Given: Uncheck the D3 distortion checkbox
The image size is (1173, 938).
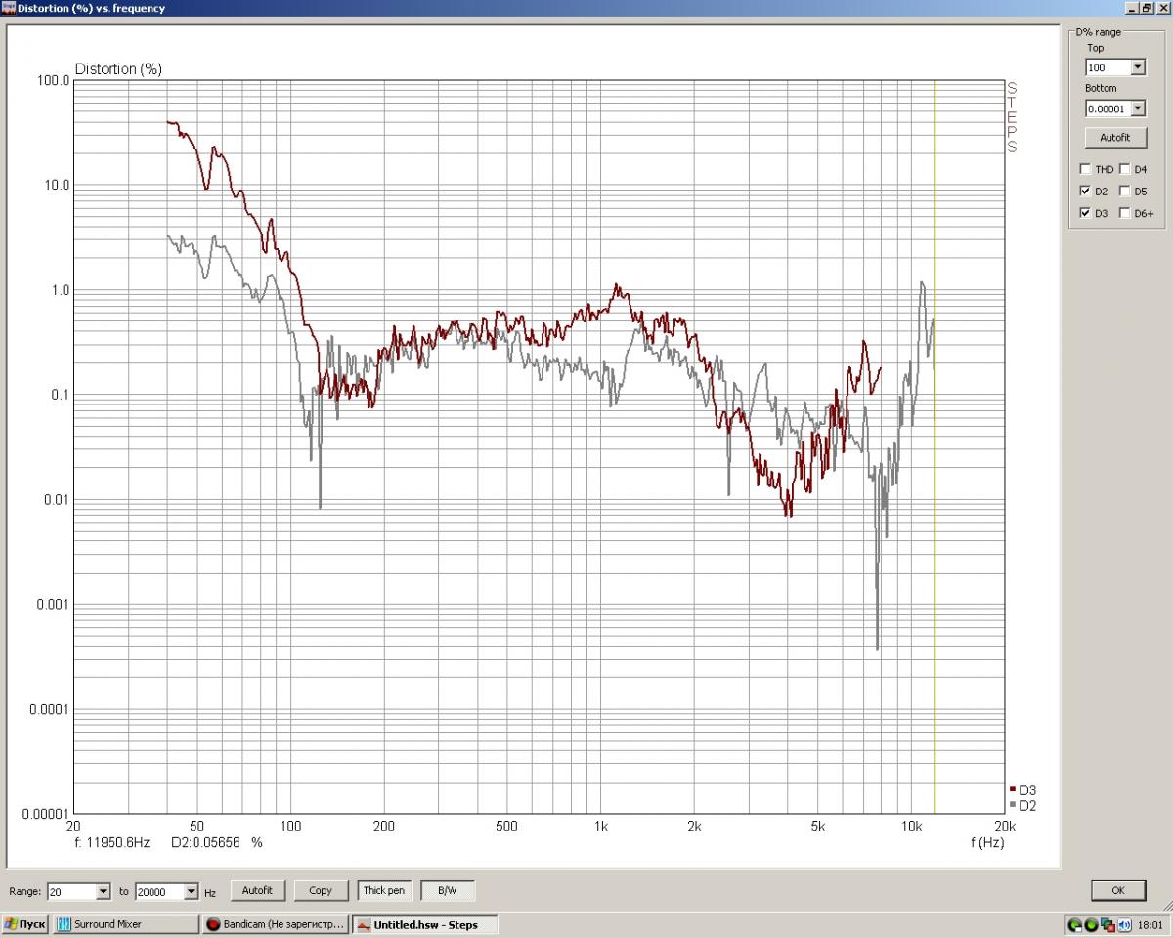Looking at the screenshot, I should pyautogui.click(x=1085, y=213).
